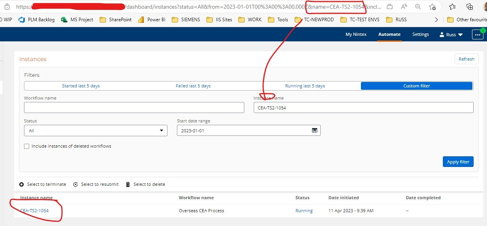Click the Select to resubmit icon
The image size is (487, 226).
[x=76, y=184]
